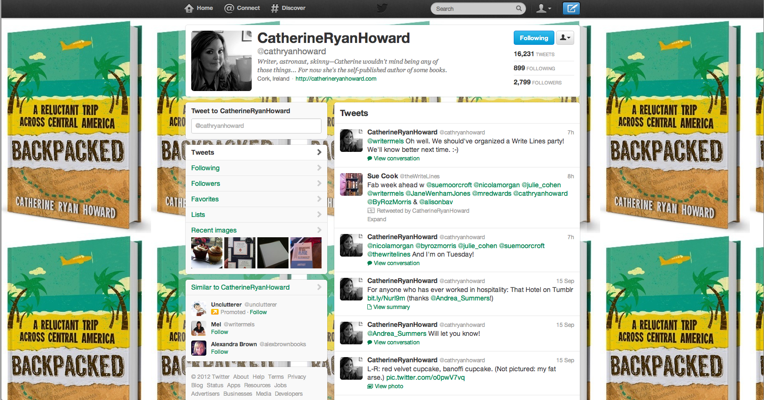The width and height of the screenshot is (764, 400).
Task: Select Followers in the sidebar
Action: (x=256, y=183)
